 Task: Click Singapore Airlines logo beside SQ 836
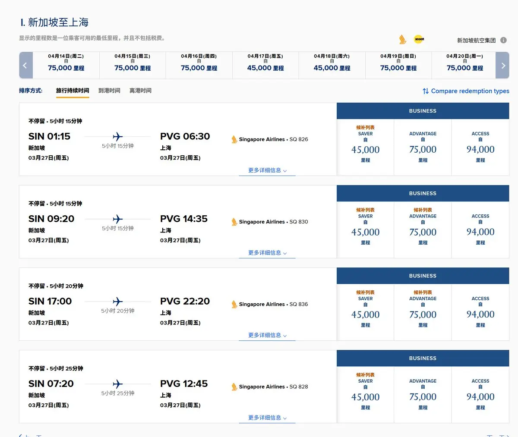(x=234, y=304)
